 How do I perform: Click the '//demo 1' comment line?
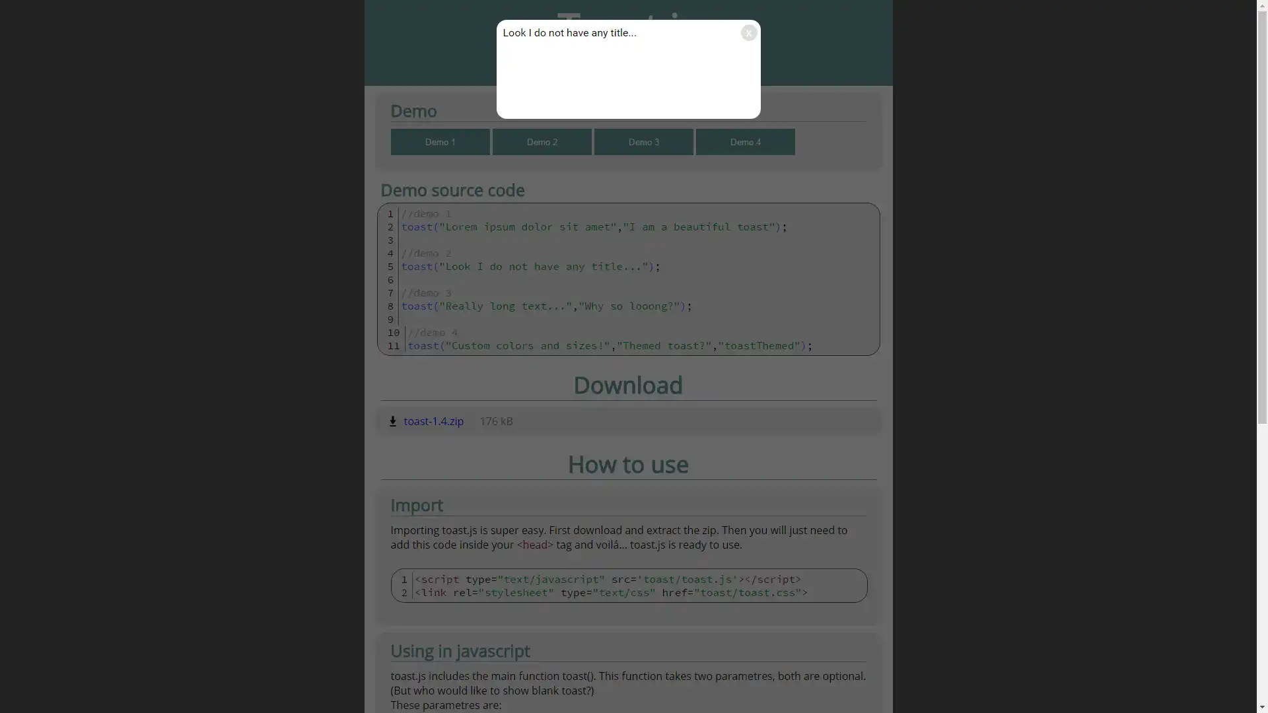click(427, 214)
